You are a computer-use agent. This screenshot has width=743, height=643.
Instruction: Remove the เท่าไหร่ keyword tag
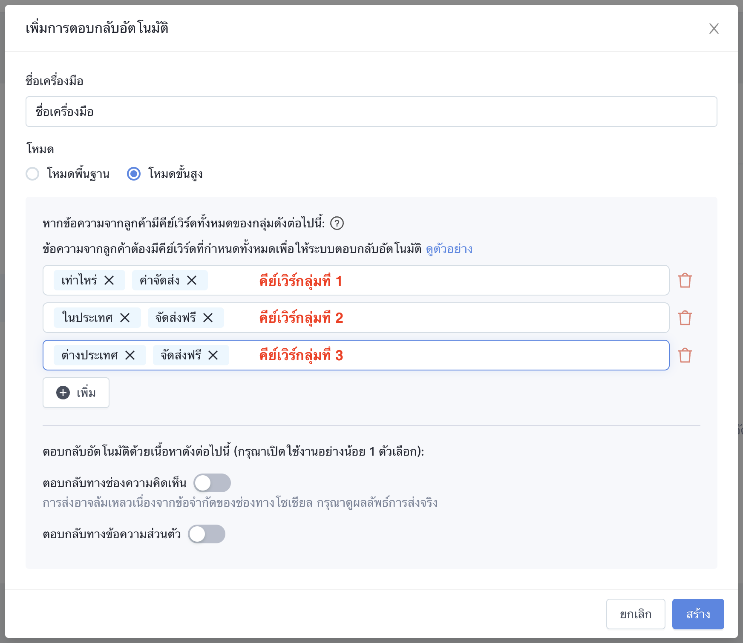pyautogui.click(x=109, y=280)
